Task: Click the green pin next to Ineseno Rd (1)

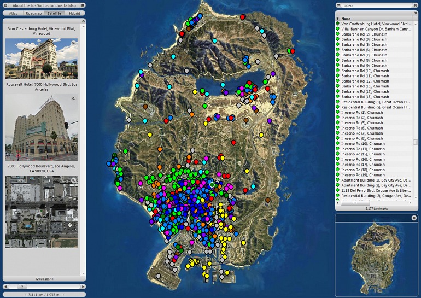Action: [x=337, y=112]
